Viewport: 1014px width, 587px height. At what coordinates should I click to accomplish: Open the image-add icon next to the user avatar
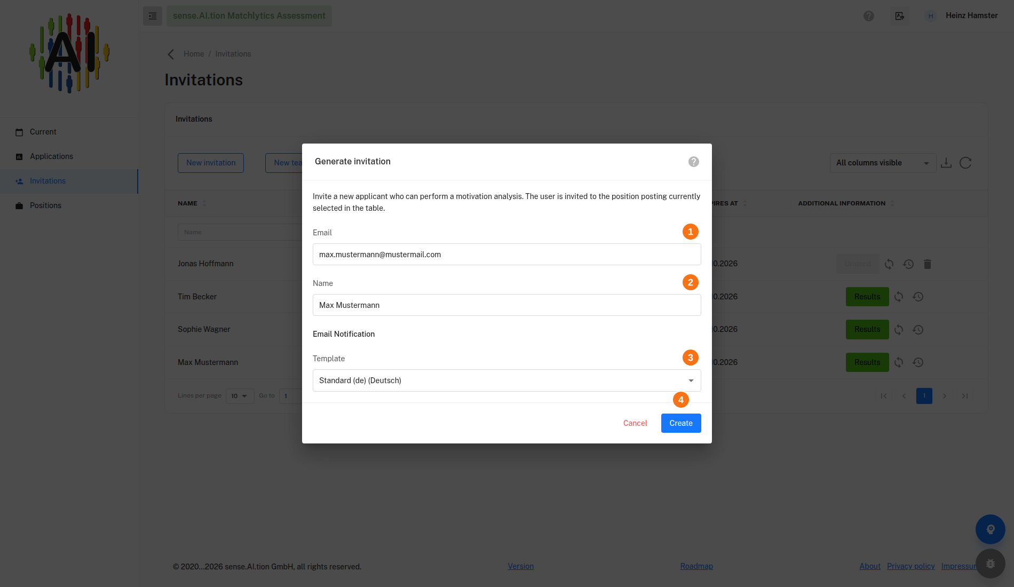(900, 16)
